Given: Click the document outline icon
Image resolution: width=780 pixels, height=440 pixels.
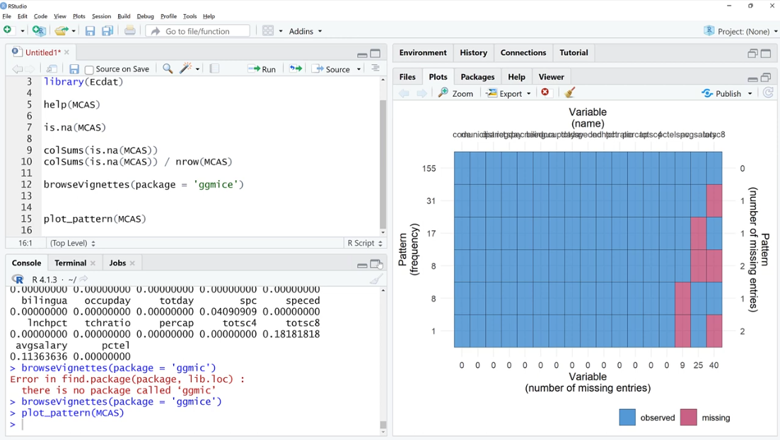Looking at the screenshot, I should point(376,68).
